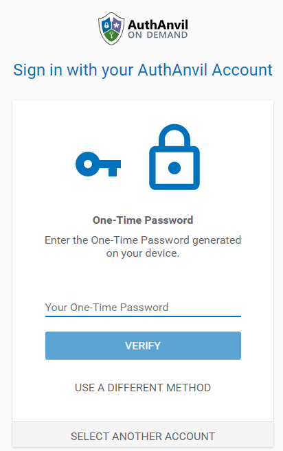Click the Sign in with your AuthAnvil Account heading
The height and width of the screenshot is (451, 283).
coord(143,70)
